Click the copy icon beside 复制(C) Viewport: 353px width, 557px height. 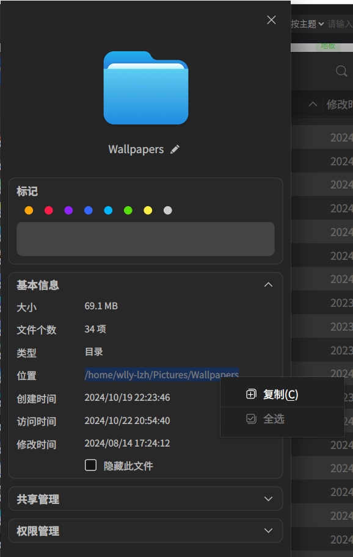(251, 394)
